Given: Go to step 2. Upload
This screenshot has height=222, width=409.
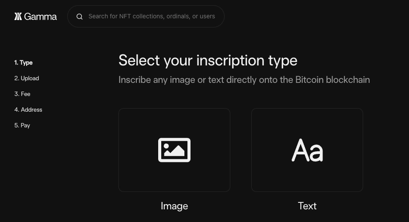Looking at the screenshot, I should [27, 79].
